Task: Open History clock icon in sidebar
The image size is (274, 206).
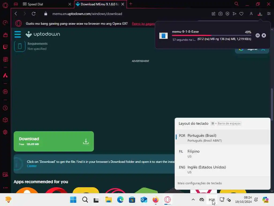Action: (x=5, y=108)
